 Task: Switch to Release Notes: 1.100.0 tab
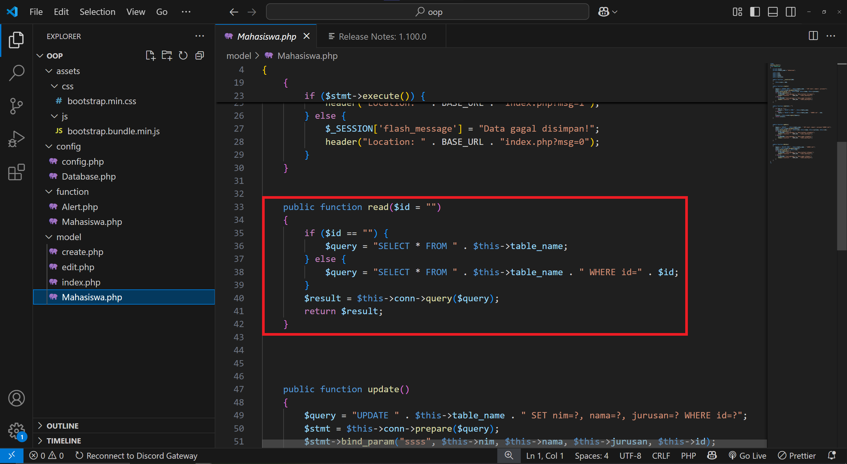point(382,36)
